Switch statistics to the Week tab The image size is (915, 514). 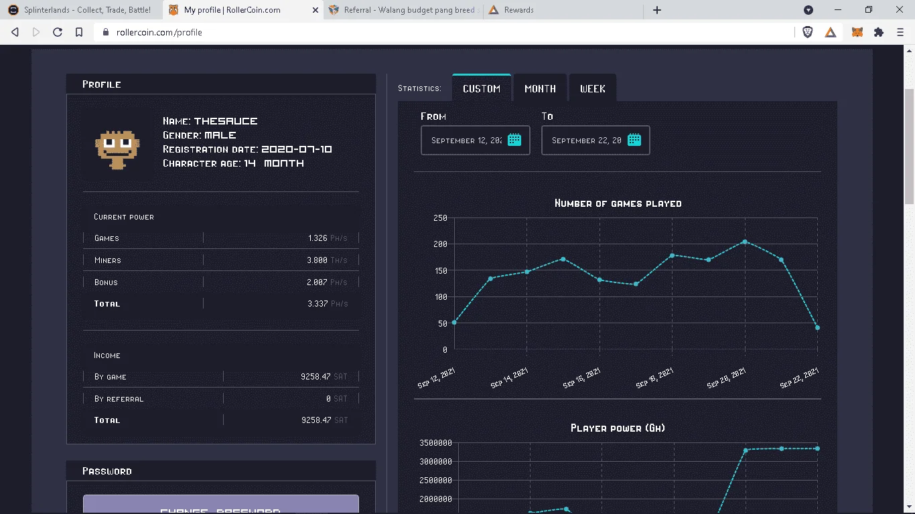593,88
